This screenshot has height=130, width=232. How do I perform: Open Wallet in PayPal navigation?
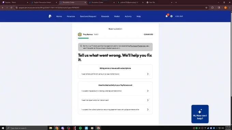coord(117,16)
